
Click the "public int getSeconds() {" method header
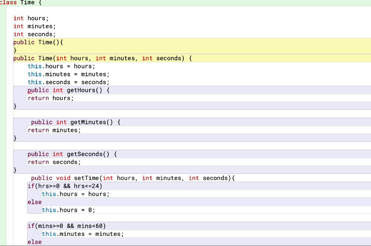click(x=72, y=154)
